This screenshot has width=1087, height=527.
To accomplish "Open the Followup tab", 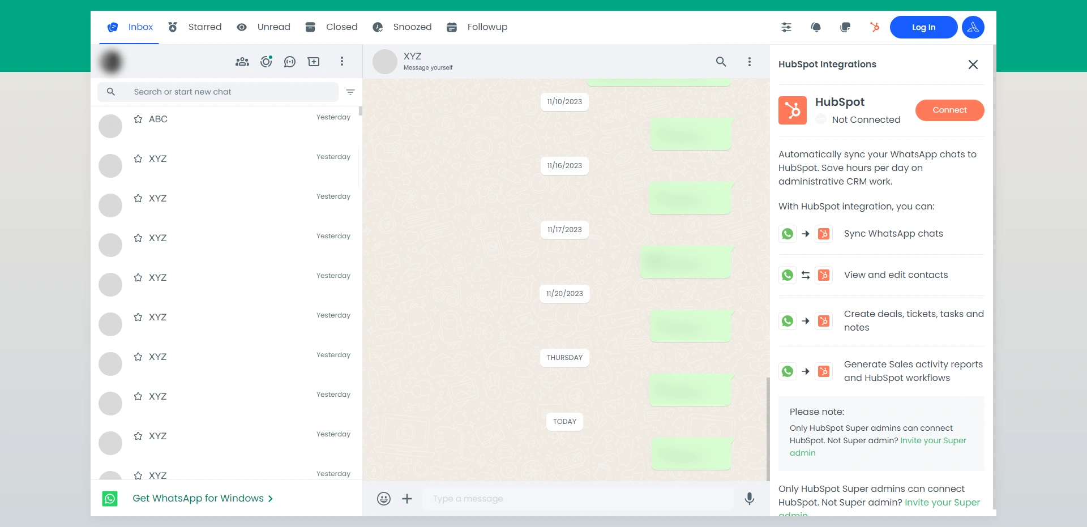I will [x=487, y=27].
